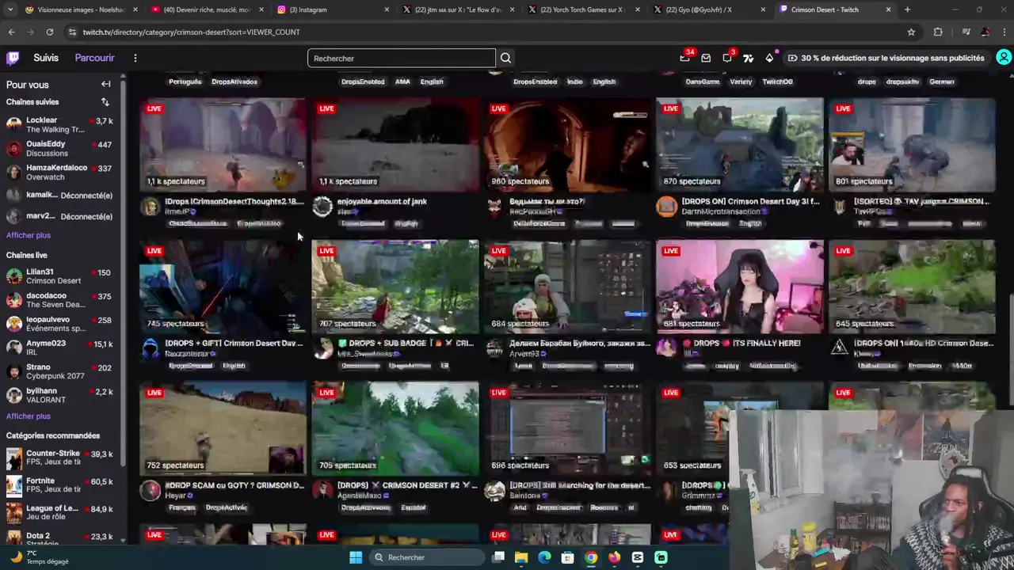
Task: Open the user profile avatar menu
Action: (x=1004, y=58)
